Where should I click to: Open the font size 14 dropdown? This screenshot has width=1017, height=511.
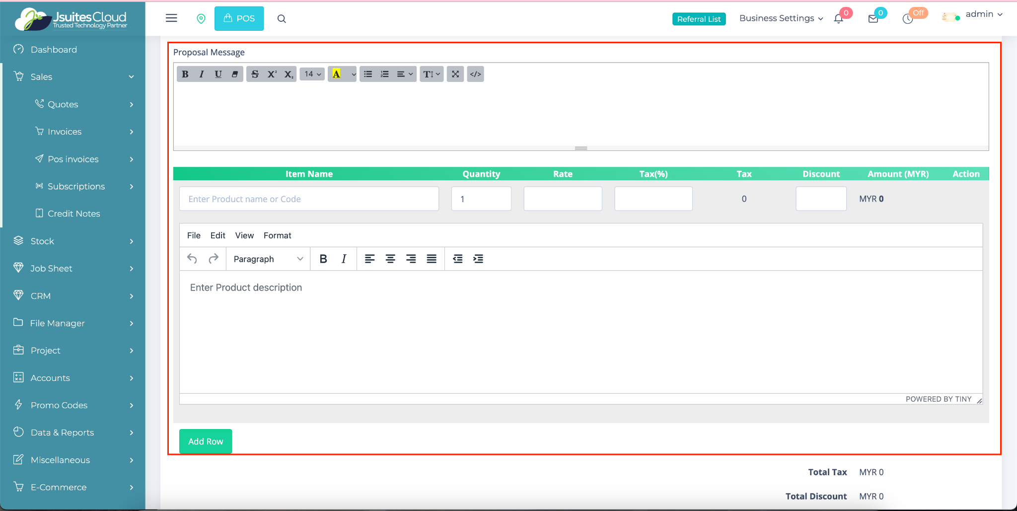[x=312, y=74]
